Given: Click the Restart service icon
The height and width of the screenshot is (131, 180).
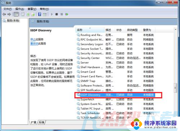Looking at the screenshot, I should pyautogui.click(x=67, y=14).
